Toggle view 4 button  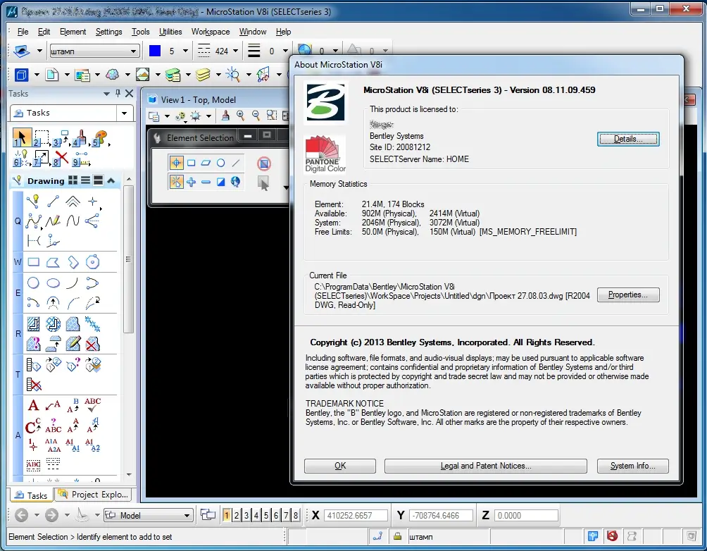pos(256,515)
